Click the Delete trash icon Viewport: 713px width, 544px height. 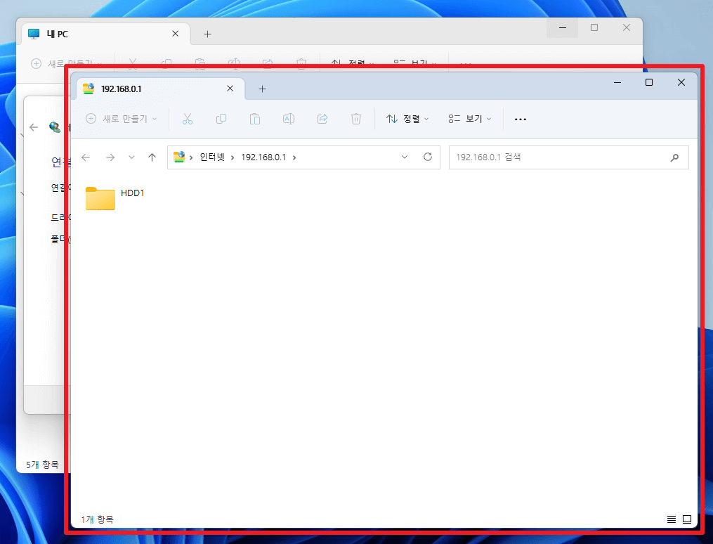[x=356, y=118]
